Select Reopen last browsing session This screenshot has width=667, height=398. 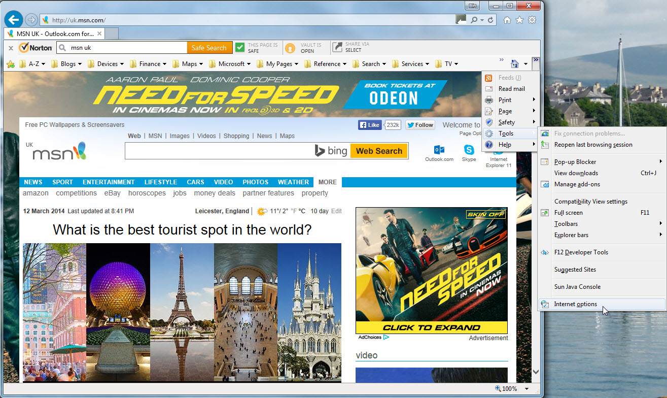[x=602, y=145]
